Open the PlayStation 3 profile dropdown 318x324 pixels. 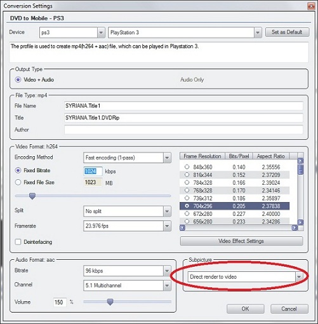(x=258, y=32)
